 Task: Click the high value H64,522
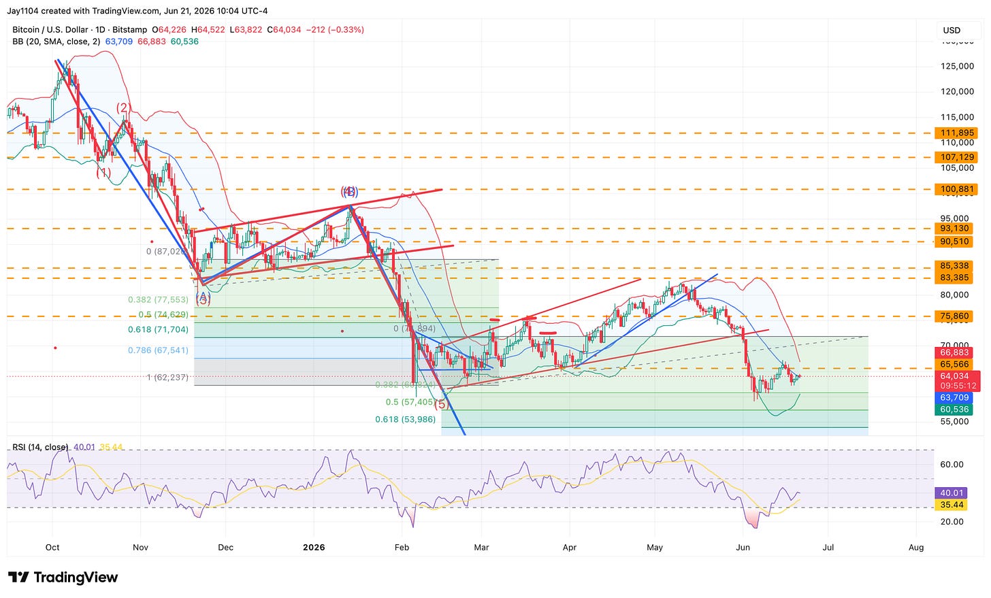[208, 30]
